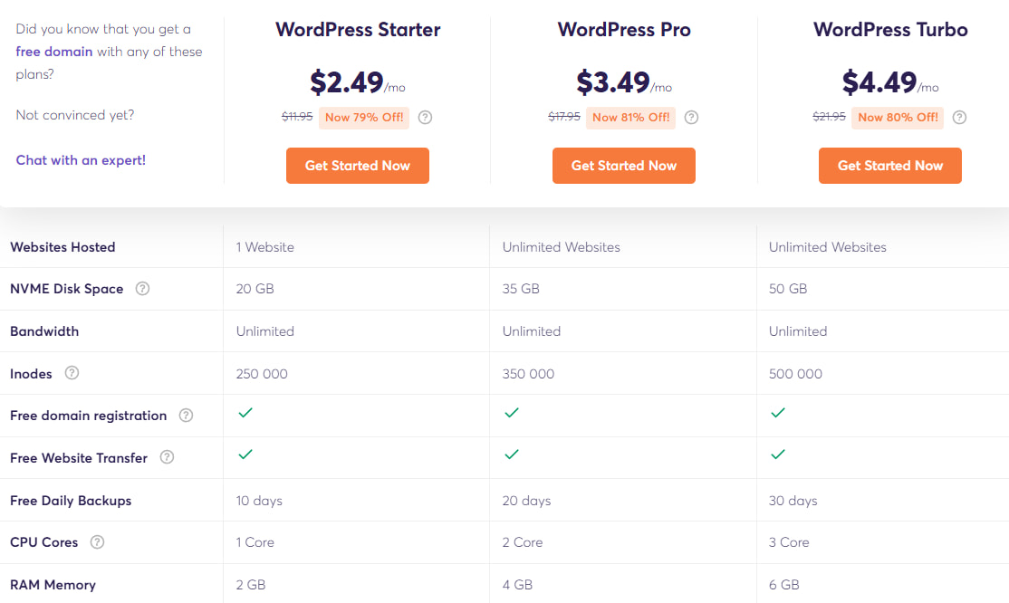Click help icon beside Pro discount badge

(x=691, y=117)
